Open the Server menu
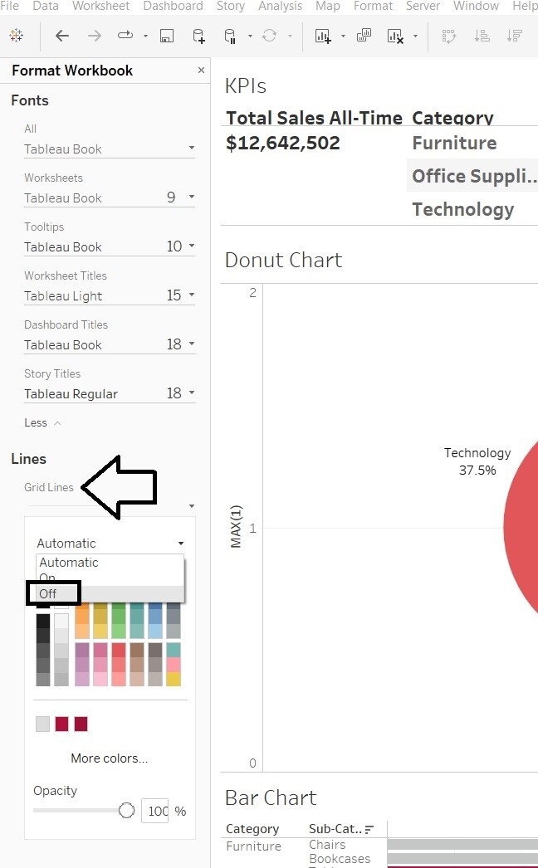Viewport: 538px width, 868px height. pos(423,6)
